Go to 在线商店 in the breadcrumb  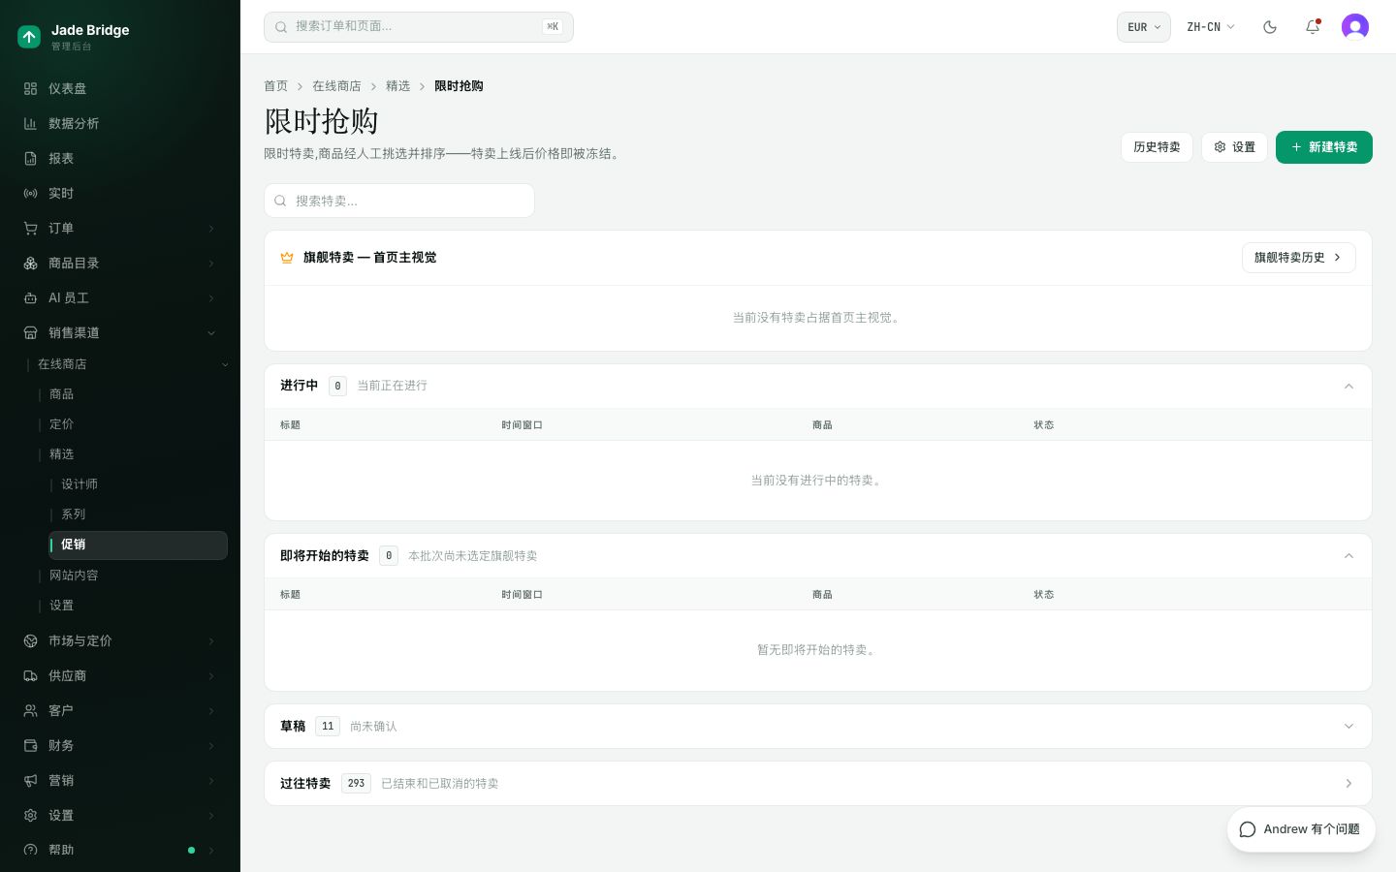336,86
